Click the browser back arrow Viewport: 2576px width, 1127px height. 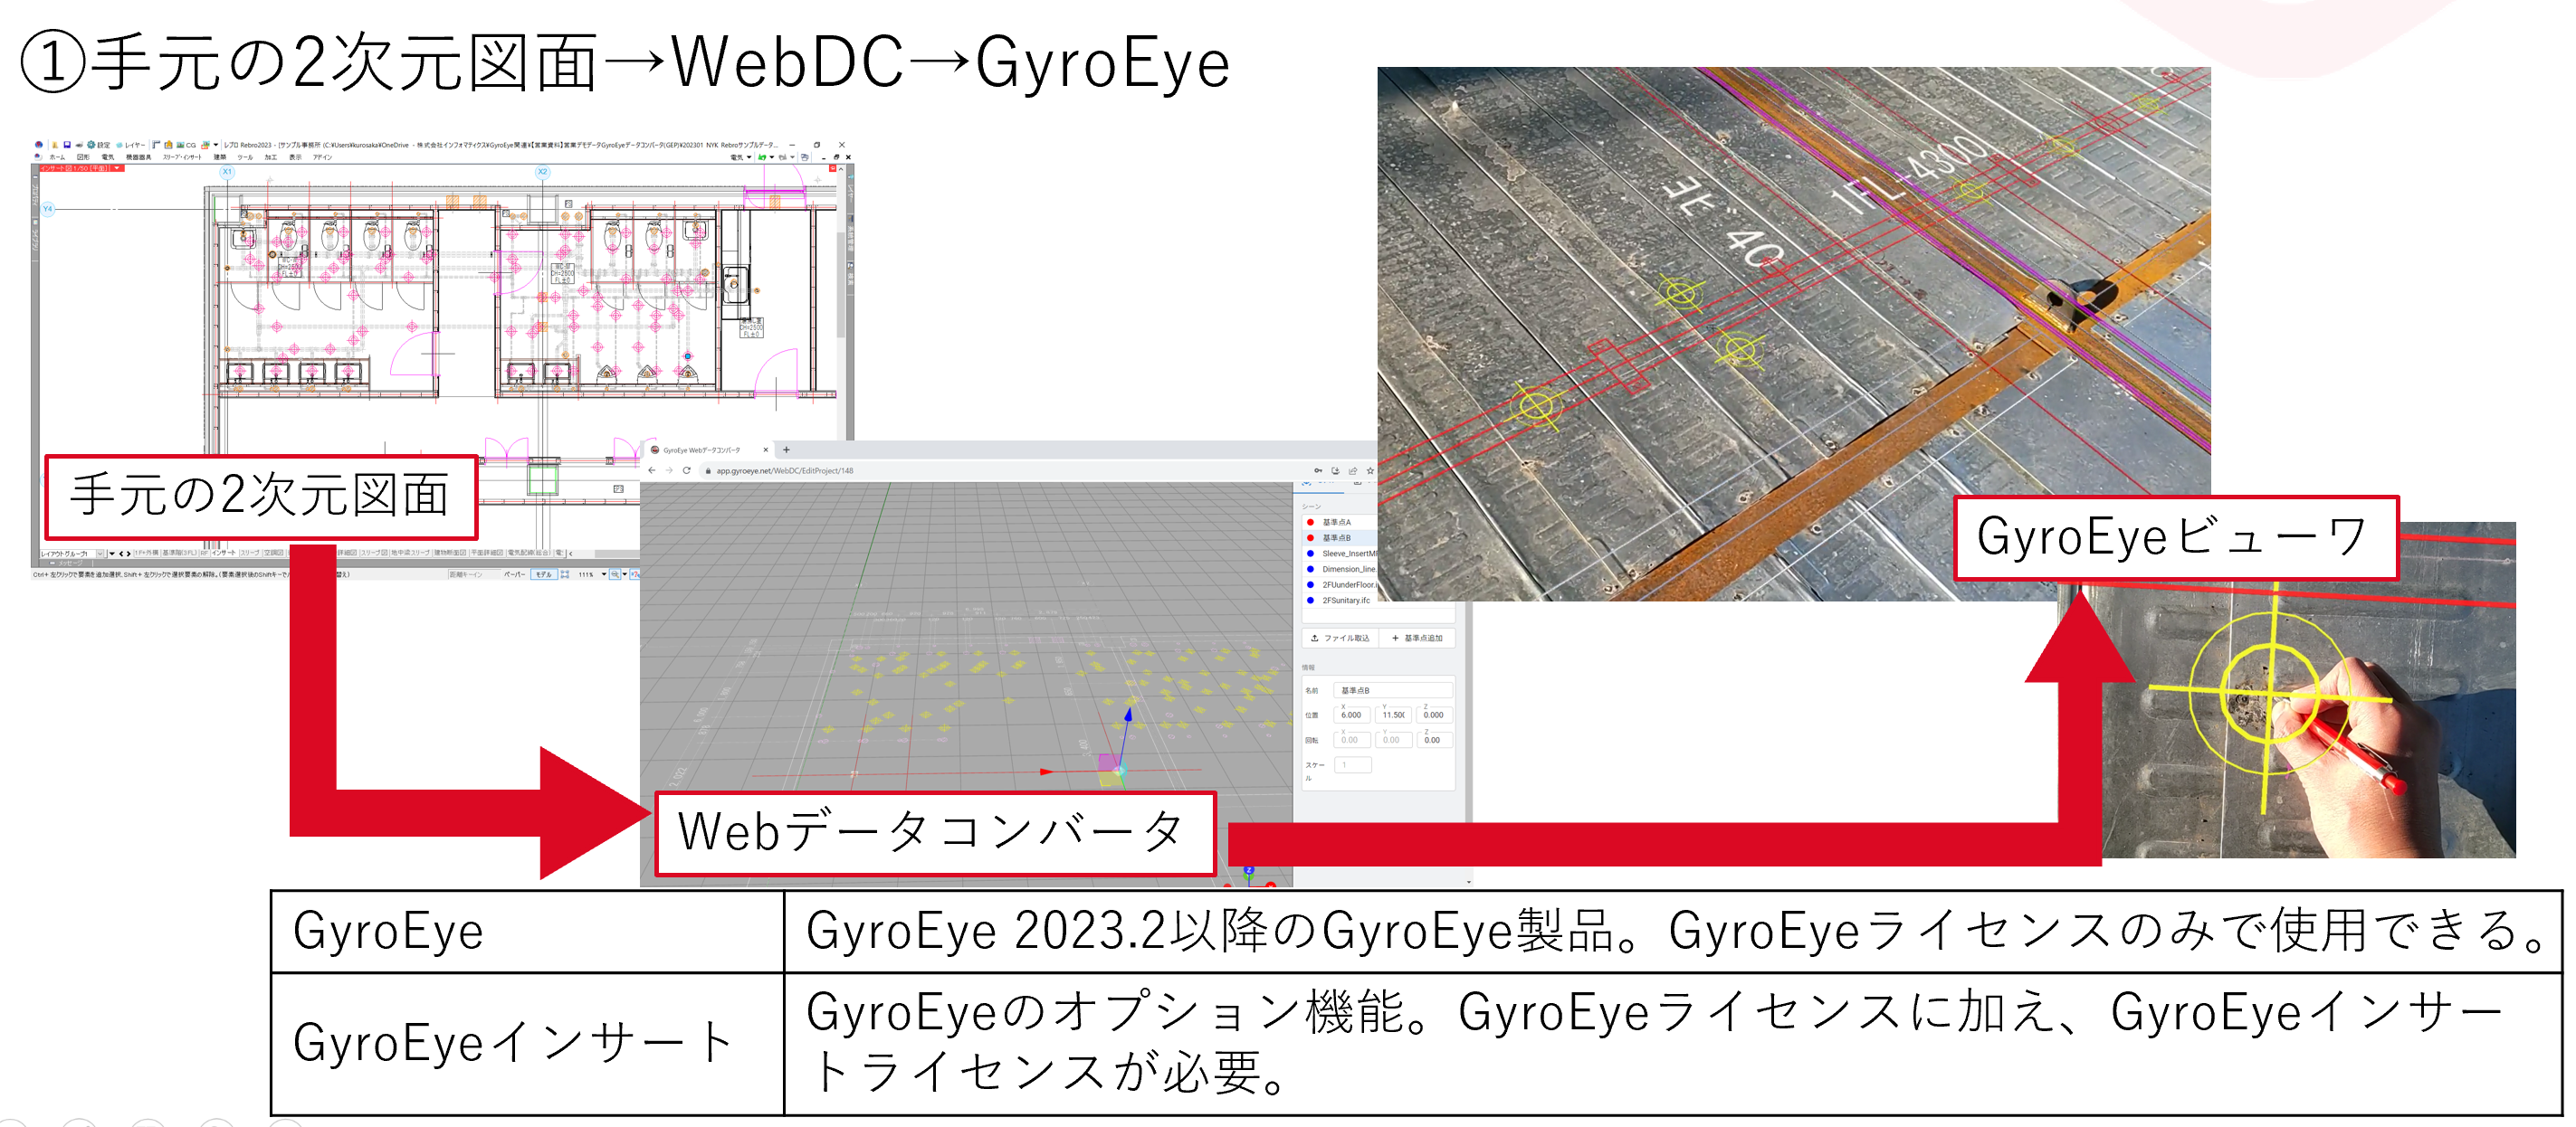pos(652,470)
